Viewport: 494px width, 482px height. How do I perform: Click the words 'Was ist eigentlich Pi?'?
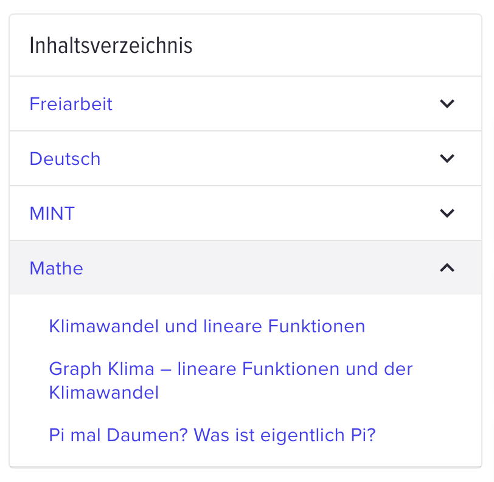[x=284, y=435]
